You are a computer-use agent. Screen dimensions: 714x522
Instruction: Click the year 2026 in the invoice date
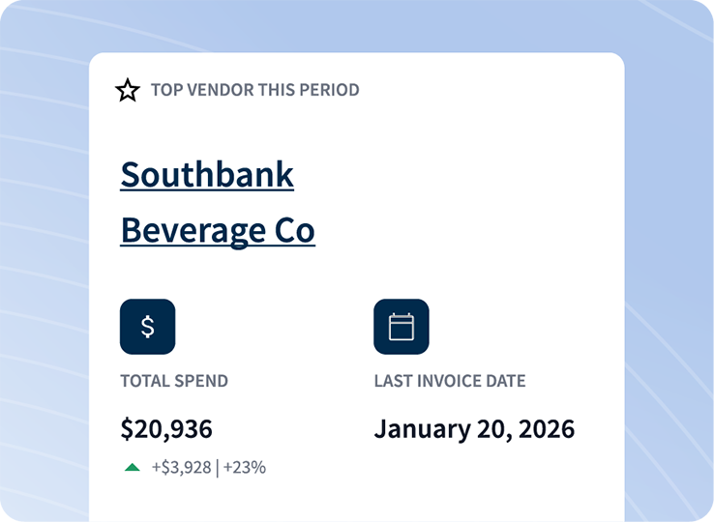(x=546, y=428)
